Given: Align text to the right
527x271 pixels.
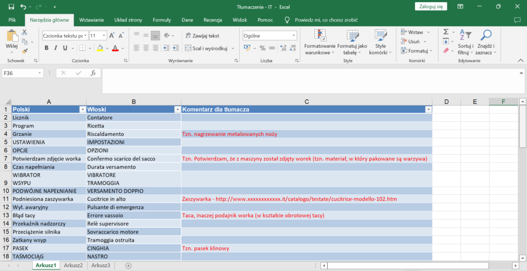Looking at the screenshot, I should click(155, 48).
